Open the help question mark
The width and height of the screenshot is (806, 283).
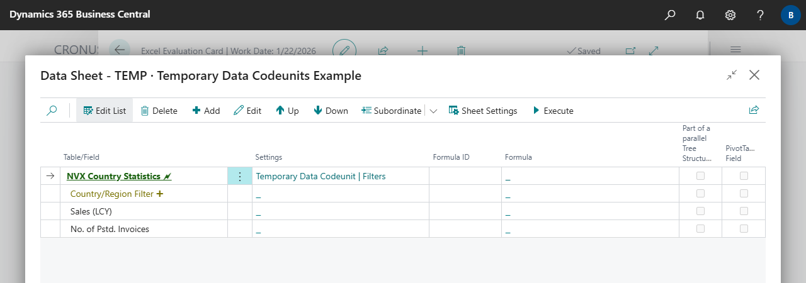click(x=761, y=14)
